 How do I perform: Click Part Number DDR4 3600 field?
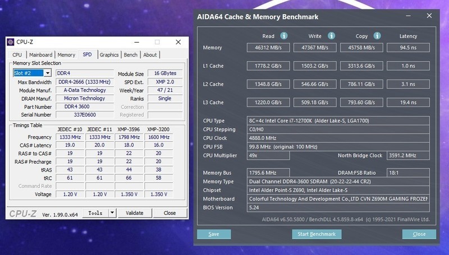coord(85,106)
